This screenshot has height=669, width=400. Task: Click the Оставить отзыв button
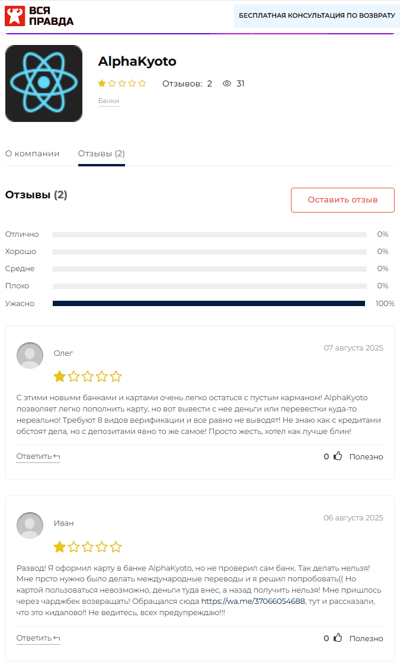click(x=343, y=200)
